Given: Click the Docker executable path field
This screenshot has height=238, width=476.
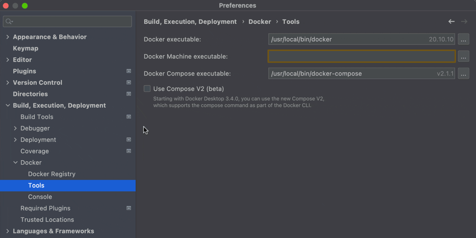Looking at the screenshot, I should point(361,39).
